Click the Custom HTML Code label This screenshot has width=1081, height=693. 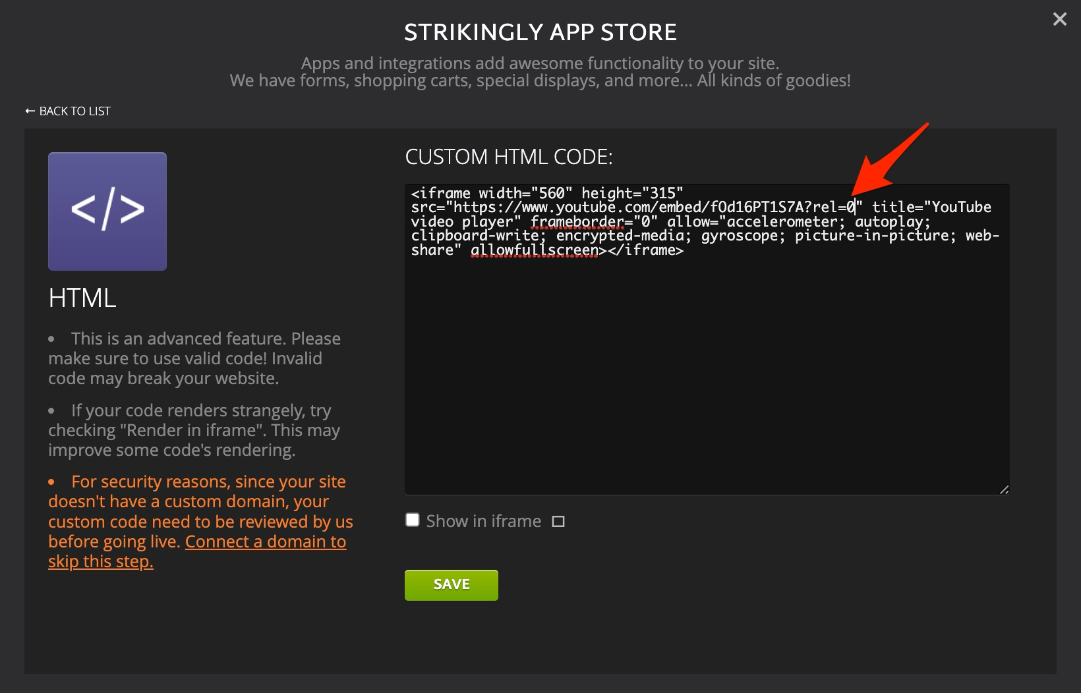(x=508, y=157)
